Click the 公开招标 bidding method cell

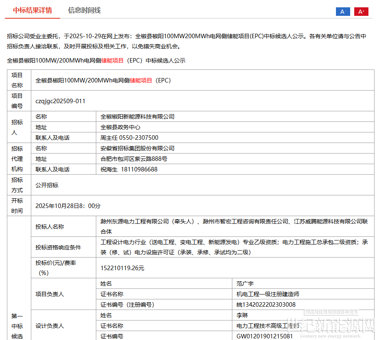(47, 185)
